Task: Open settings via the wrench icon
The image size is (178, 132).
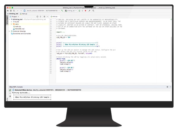Action: click(x=89, y=10)
